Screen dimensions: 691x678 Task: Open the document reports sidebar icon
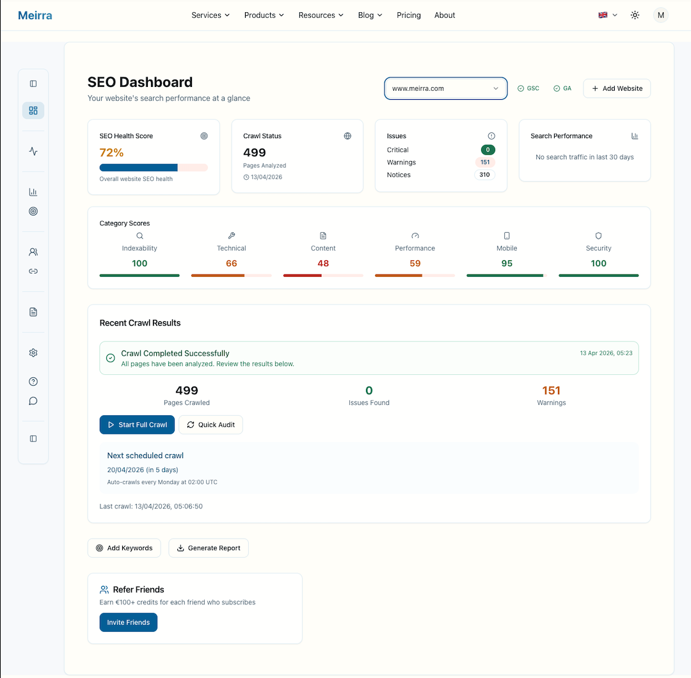click(x=33, y=312)
